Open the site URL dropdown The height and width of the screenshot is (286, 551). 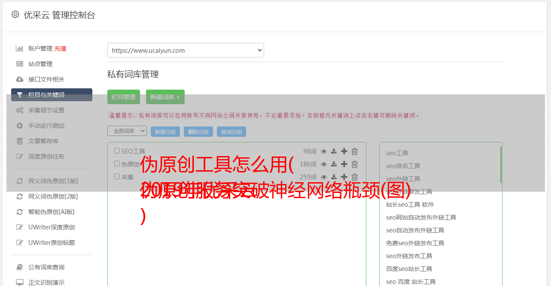pyautogui.click(x=186, y=50)
